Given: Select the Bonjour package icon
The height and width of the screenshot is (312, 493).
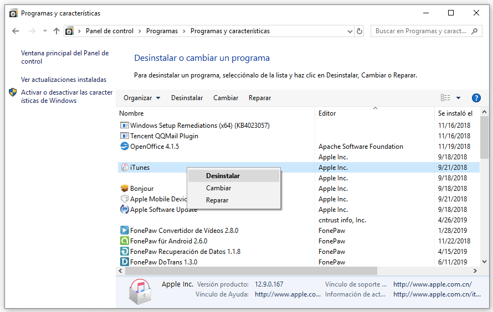Looking at the screenshot, I should coord(125,188).
